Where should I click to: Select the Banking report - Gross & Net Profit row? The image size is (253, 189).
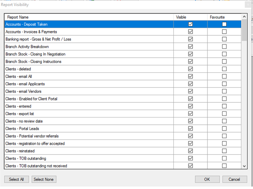123,39
